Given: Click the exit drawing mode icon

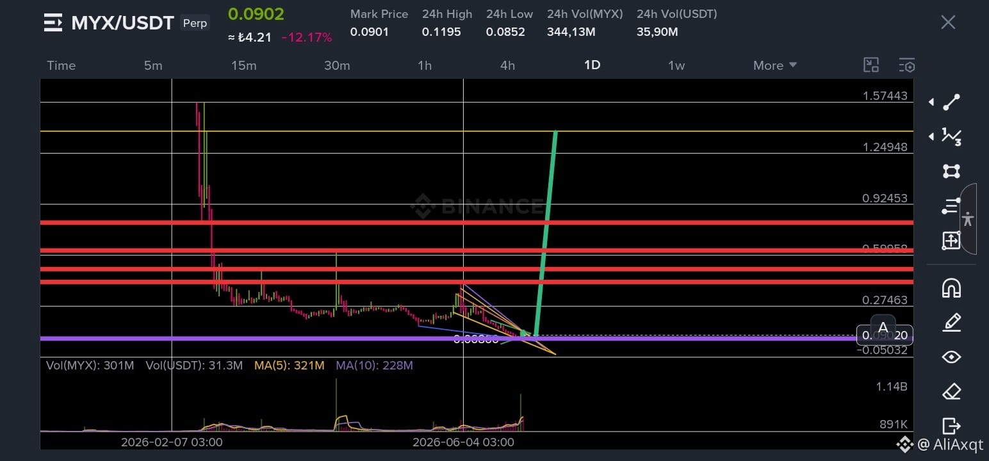Looking at the screenshot, I should click(x=951, y=425).
